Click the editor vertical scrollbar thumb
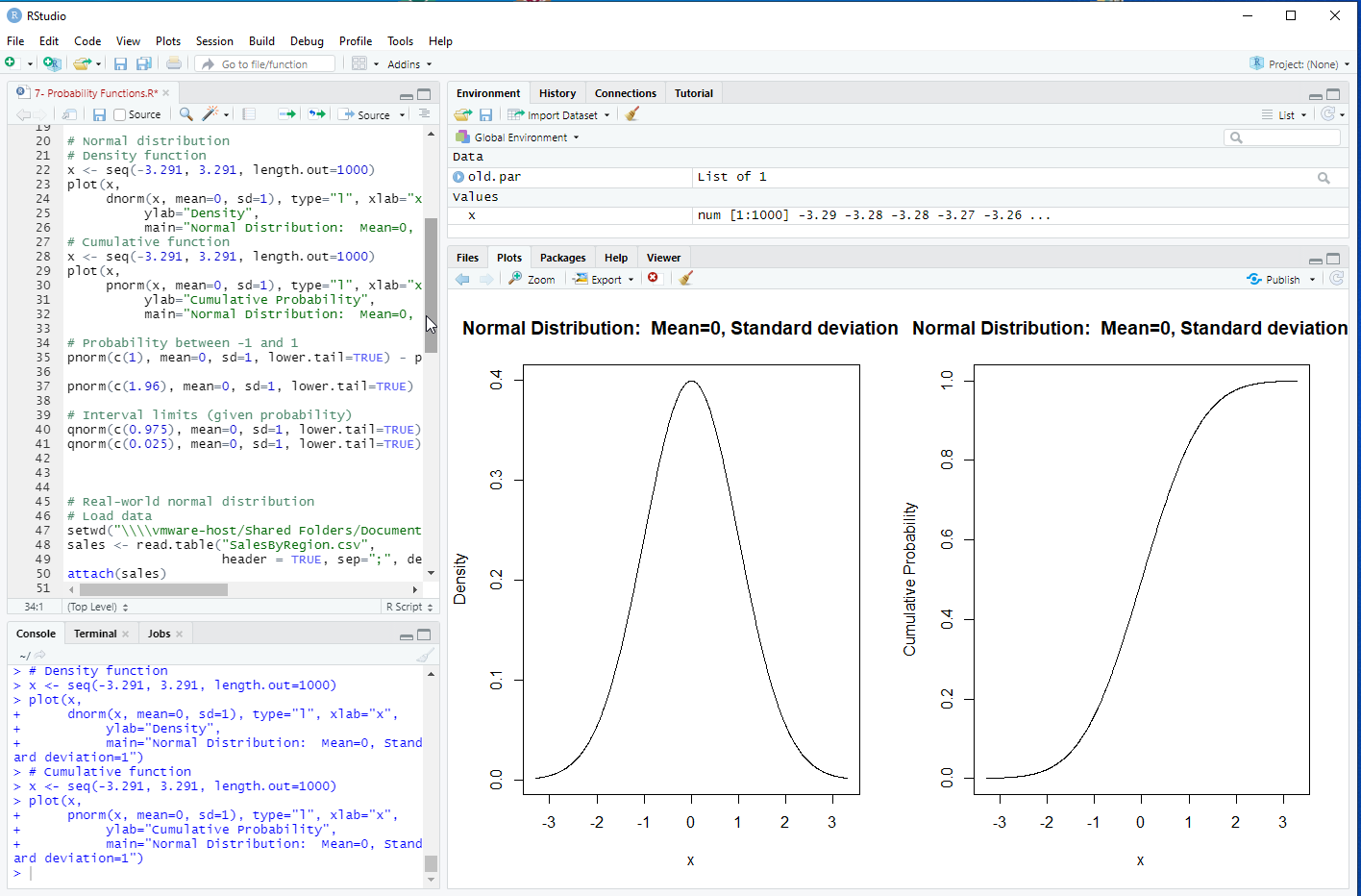Image resolution: width=1361 pixels, height=896 pixels. pyautogui.click(x=431, y=286)
